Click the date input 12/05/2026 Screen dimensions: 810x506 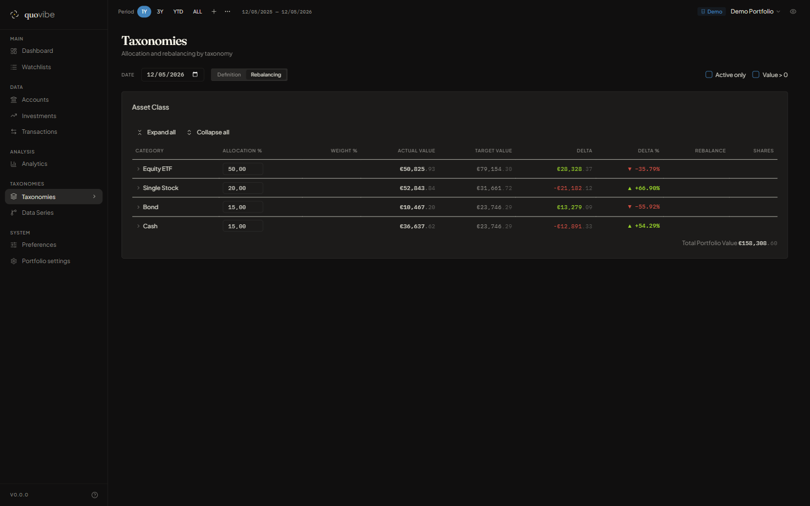click(172, 74)
